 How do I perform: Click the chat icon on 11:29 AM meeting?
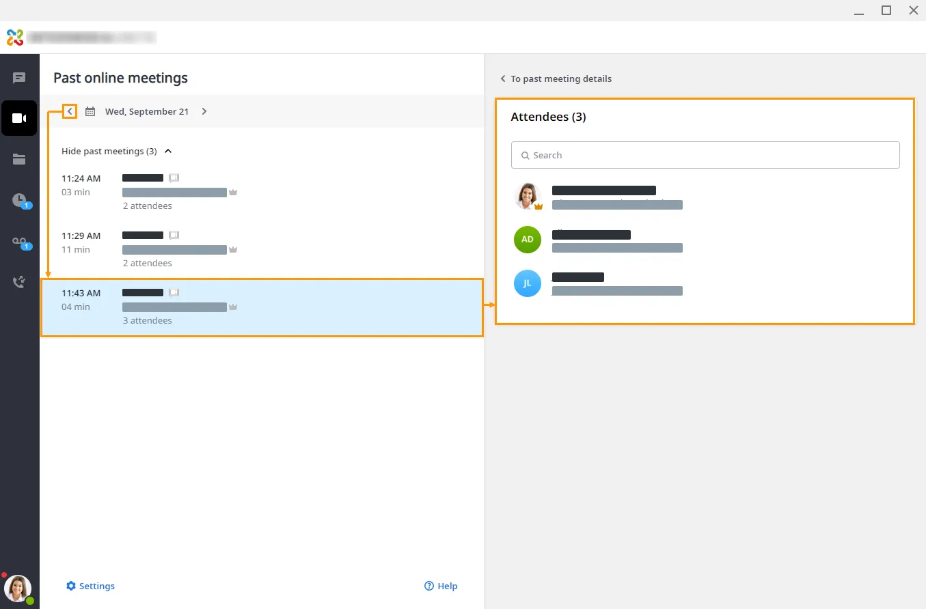coord(174,236)
